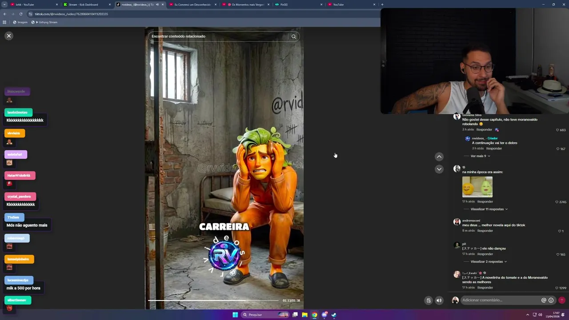
Task: Open Windows Start menu
Action: (235, 315)
